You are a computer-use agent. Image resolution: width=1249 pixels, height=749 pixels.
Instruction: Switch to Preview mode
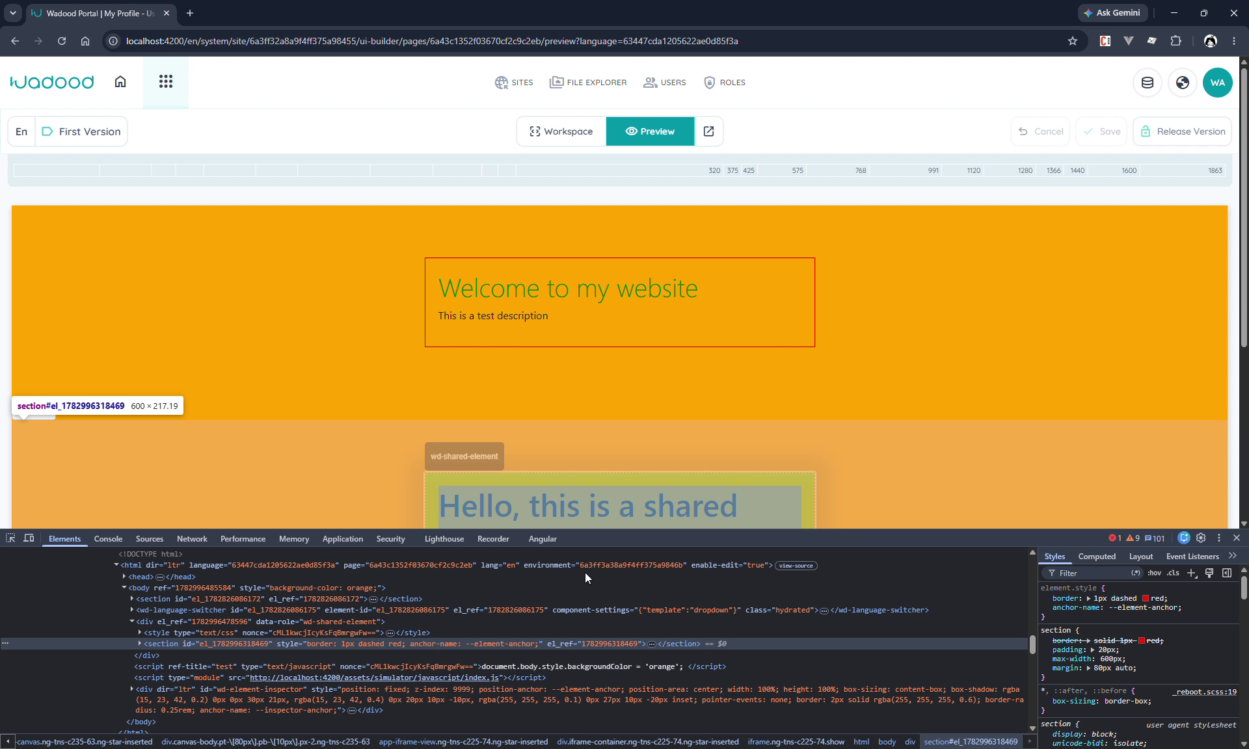[x=651, y=131]
